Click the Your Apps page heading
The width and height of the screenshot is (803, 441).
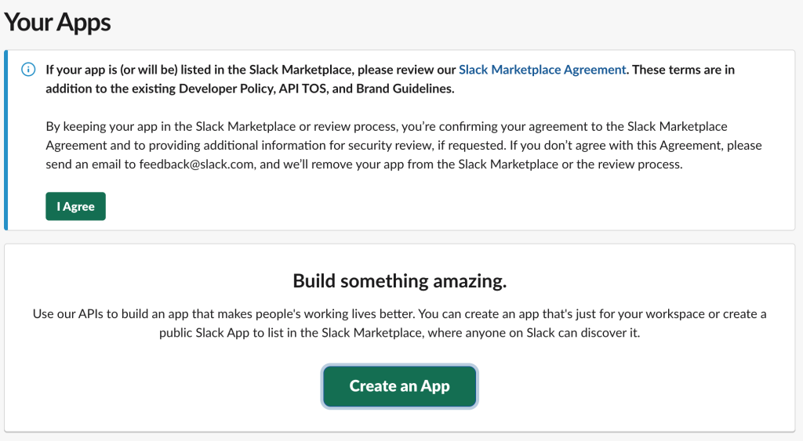coord(57,22)
